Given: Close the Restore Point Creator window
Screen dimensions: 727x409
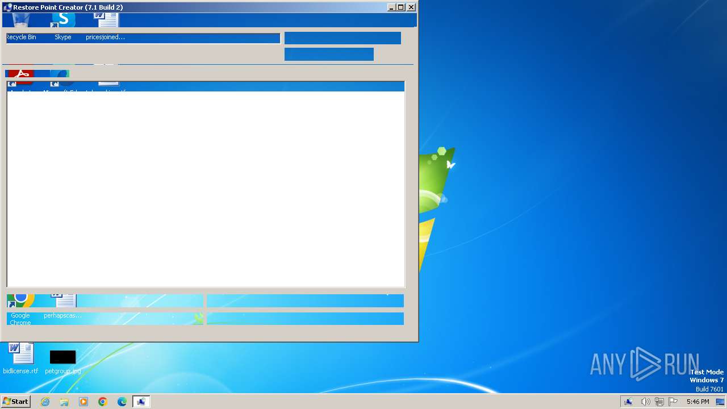Looking at the screenshot, I should (411, 7).
